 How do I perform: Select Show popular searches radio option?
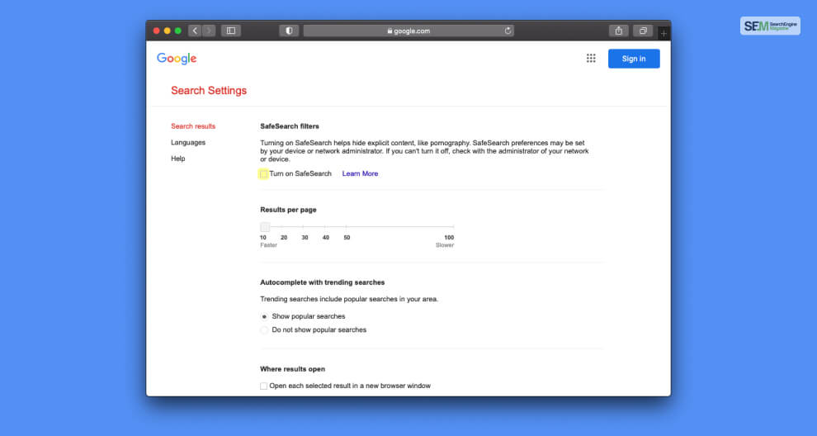pyautogui.click(x=264, y=316)
